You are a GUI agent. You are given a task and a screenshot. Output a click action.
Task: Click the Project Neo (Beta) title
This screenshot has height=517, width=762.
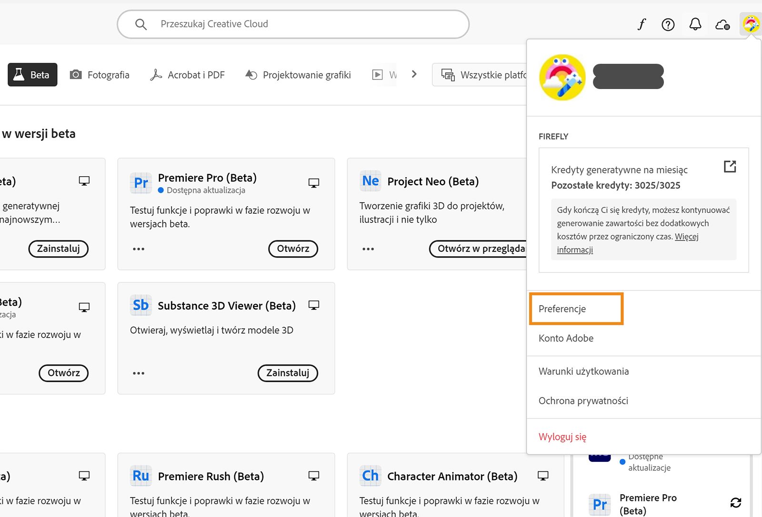pos(433,181)
